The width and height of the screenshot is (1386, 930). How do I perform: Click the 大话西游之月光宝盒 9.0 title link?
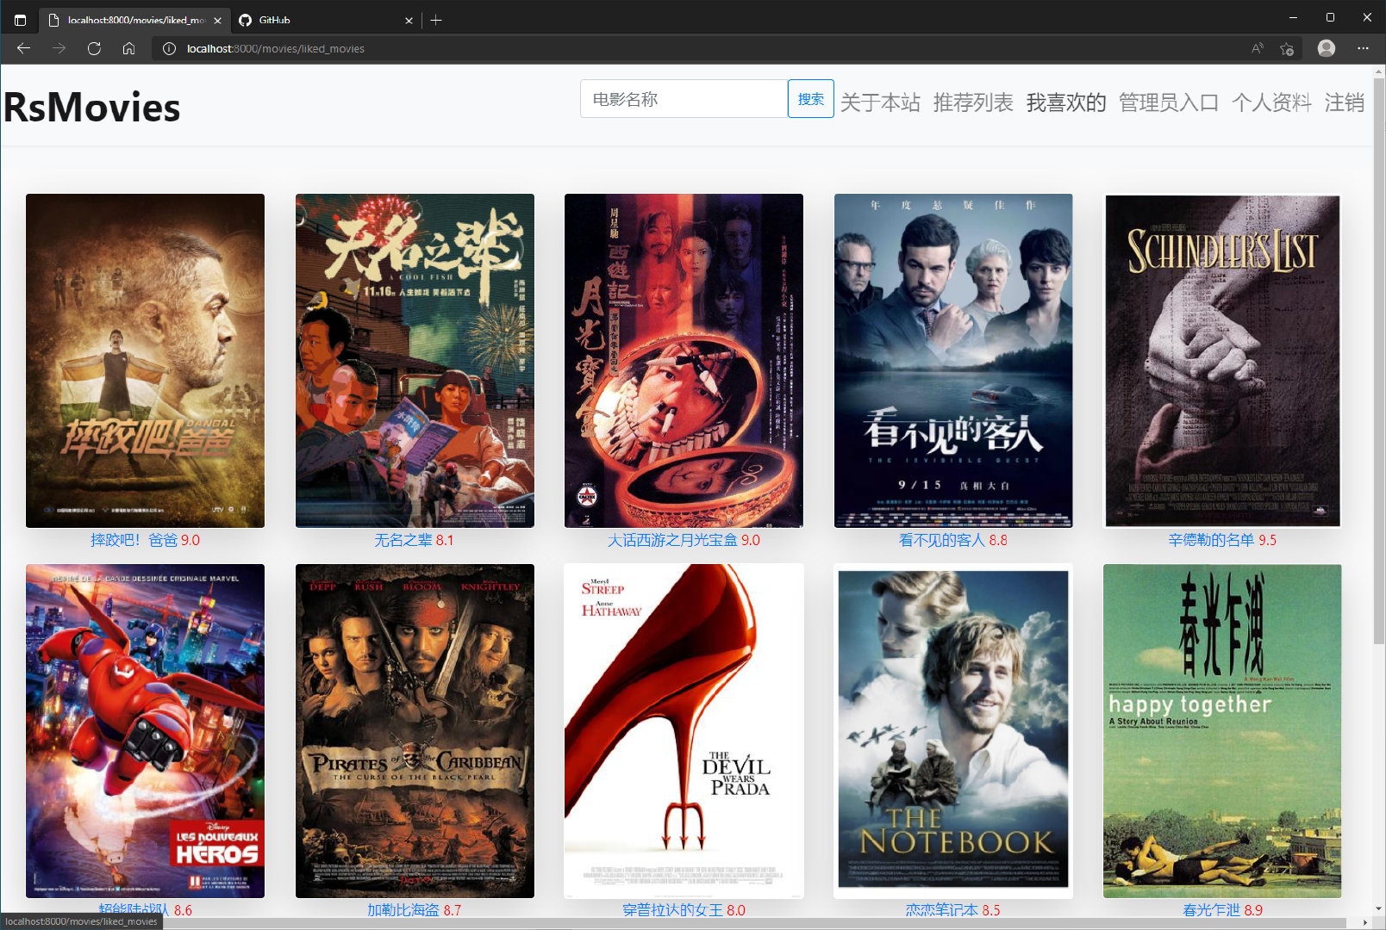[x=684, y=540]
